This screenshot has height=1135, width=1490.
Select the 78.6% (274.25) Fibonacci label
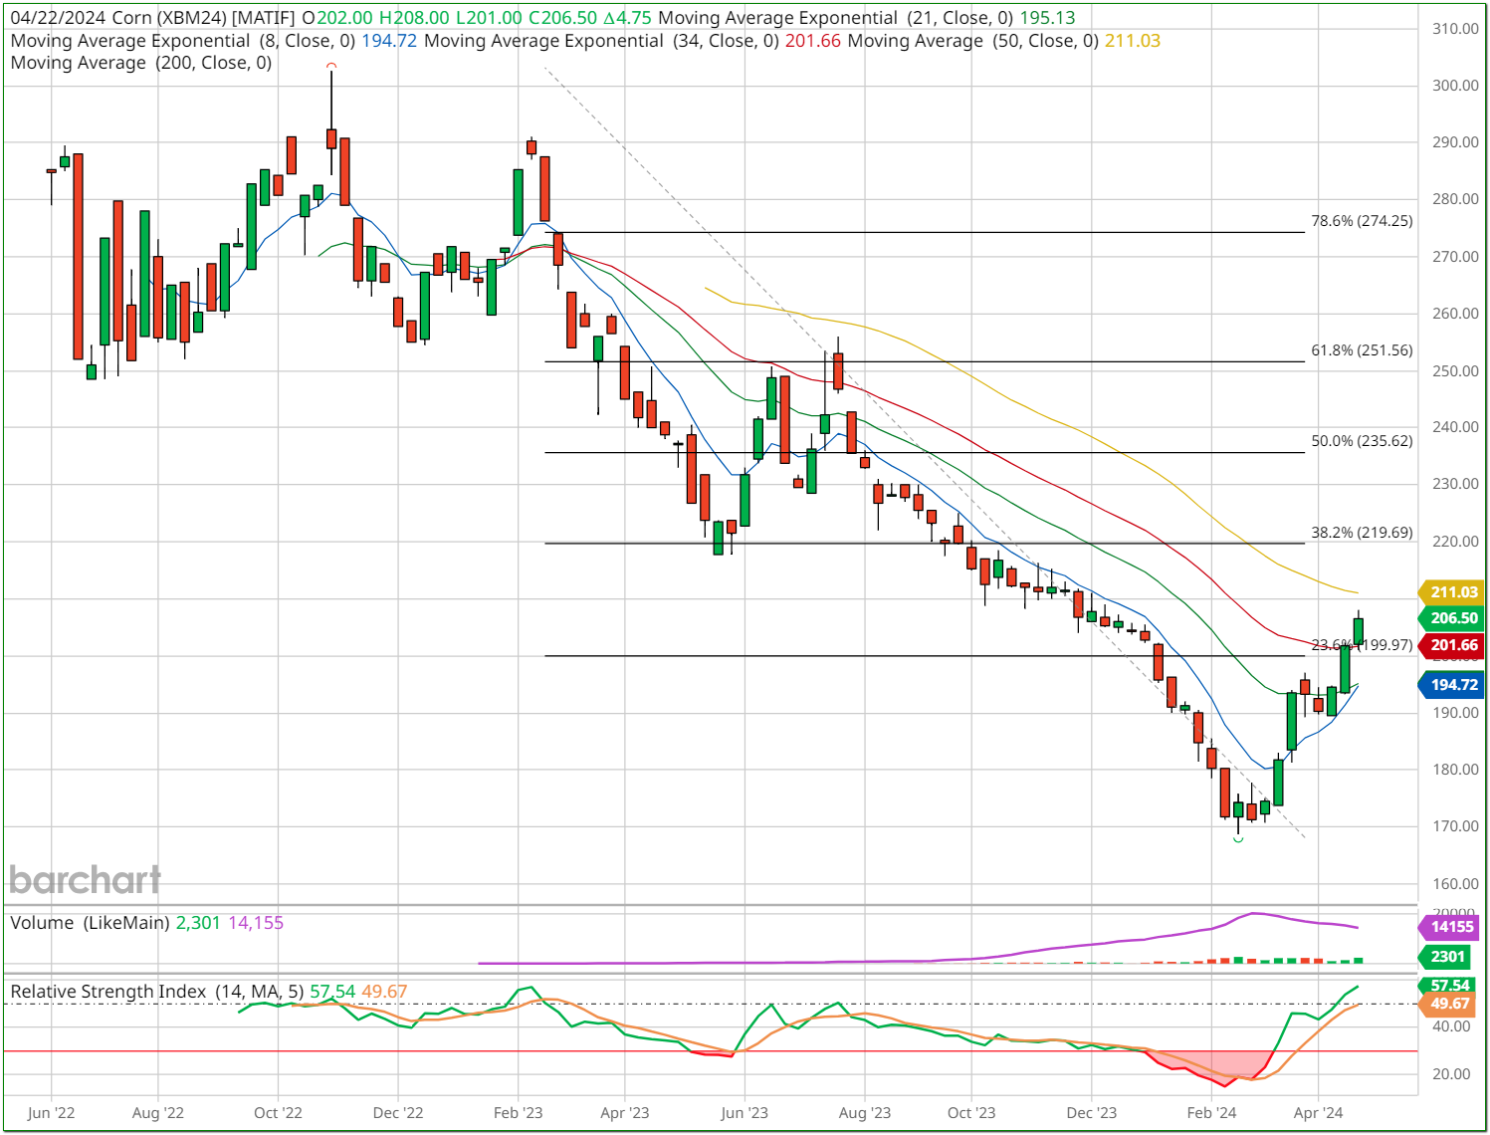pos(1361,221)
